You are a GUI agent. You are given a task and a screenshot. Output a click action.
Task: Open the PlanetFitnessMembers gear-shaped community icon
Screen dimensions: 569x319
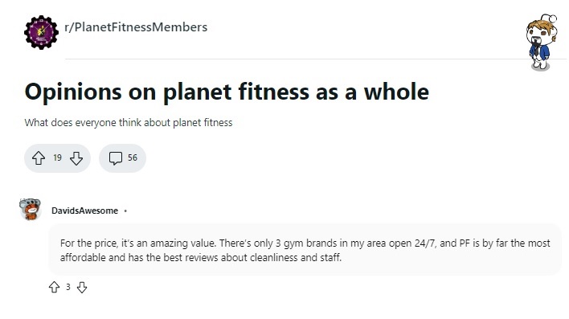(x=41, y=32)
